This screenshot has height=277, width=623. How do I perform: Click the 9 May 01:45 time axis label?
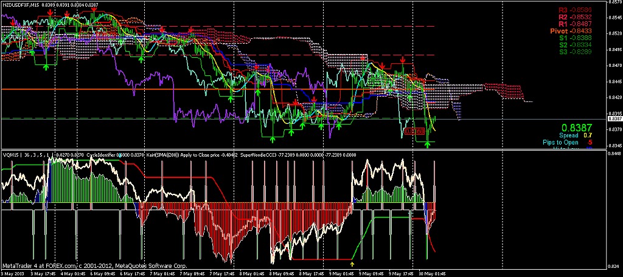(x=342, y=274)
